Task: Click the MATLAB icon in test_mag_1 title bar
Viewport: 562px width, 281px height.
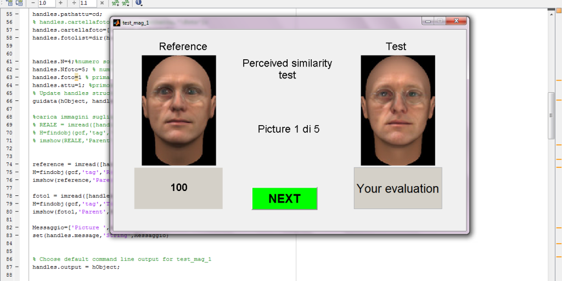Action: point(116,23)
